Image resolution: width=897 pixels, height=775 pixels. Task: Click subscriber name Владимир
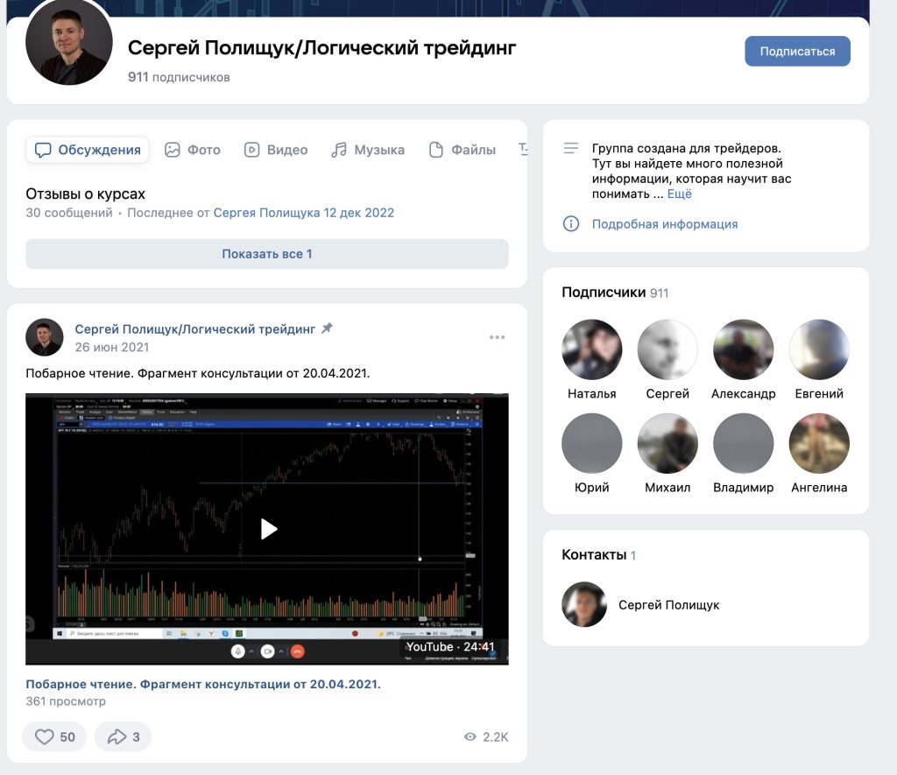click(743, 487)
